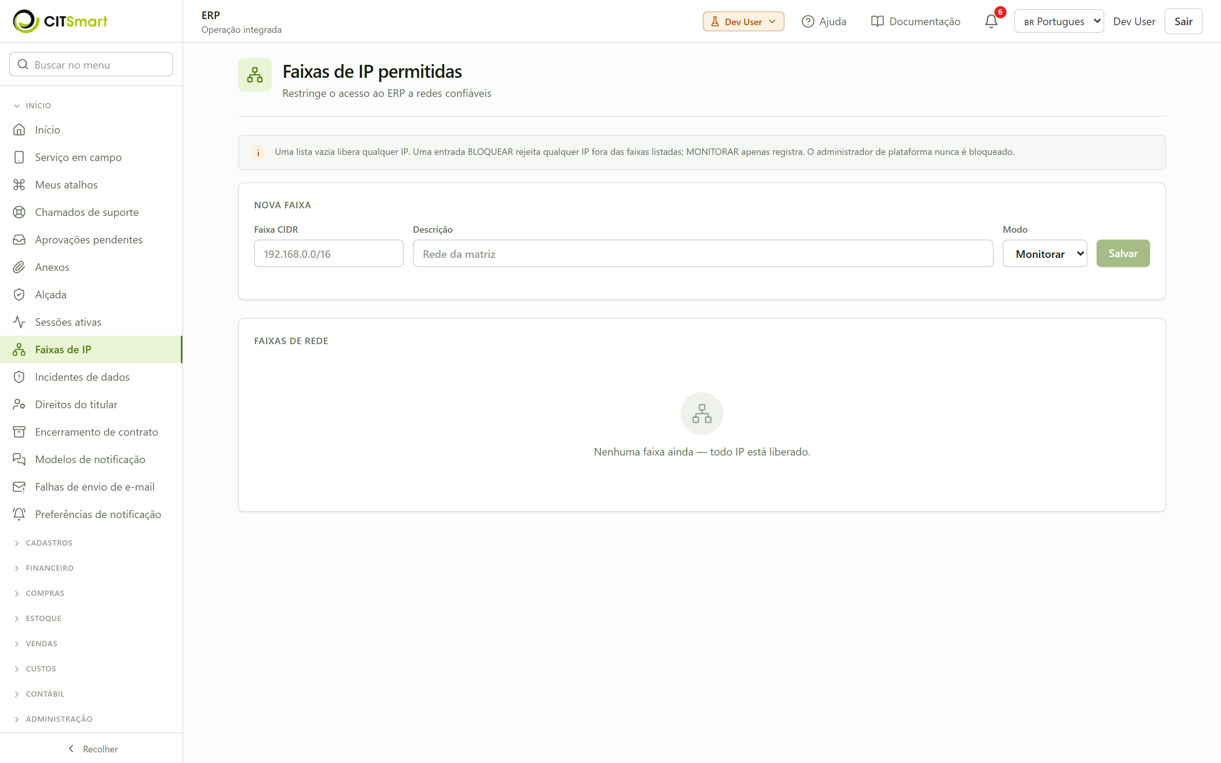Expand the CUSTOS section
Screen dimensions: 1221x763
[x=35, y=669]
